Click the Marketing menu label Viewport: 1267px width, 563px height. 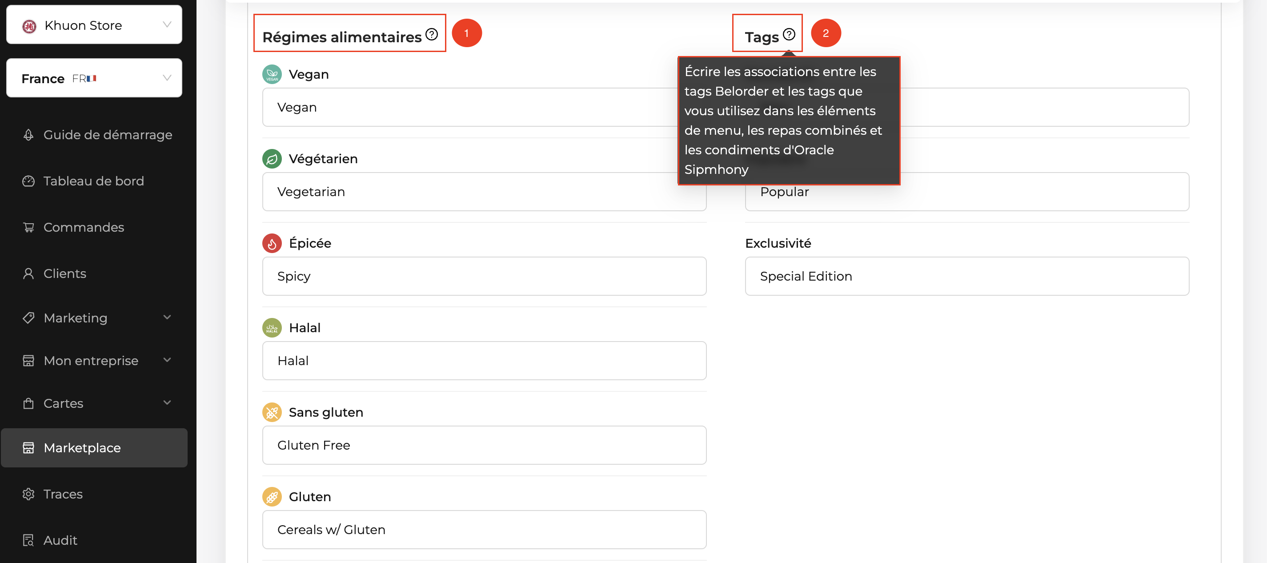[x=75, y=318]
